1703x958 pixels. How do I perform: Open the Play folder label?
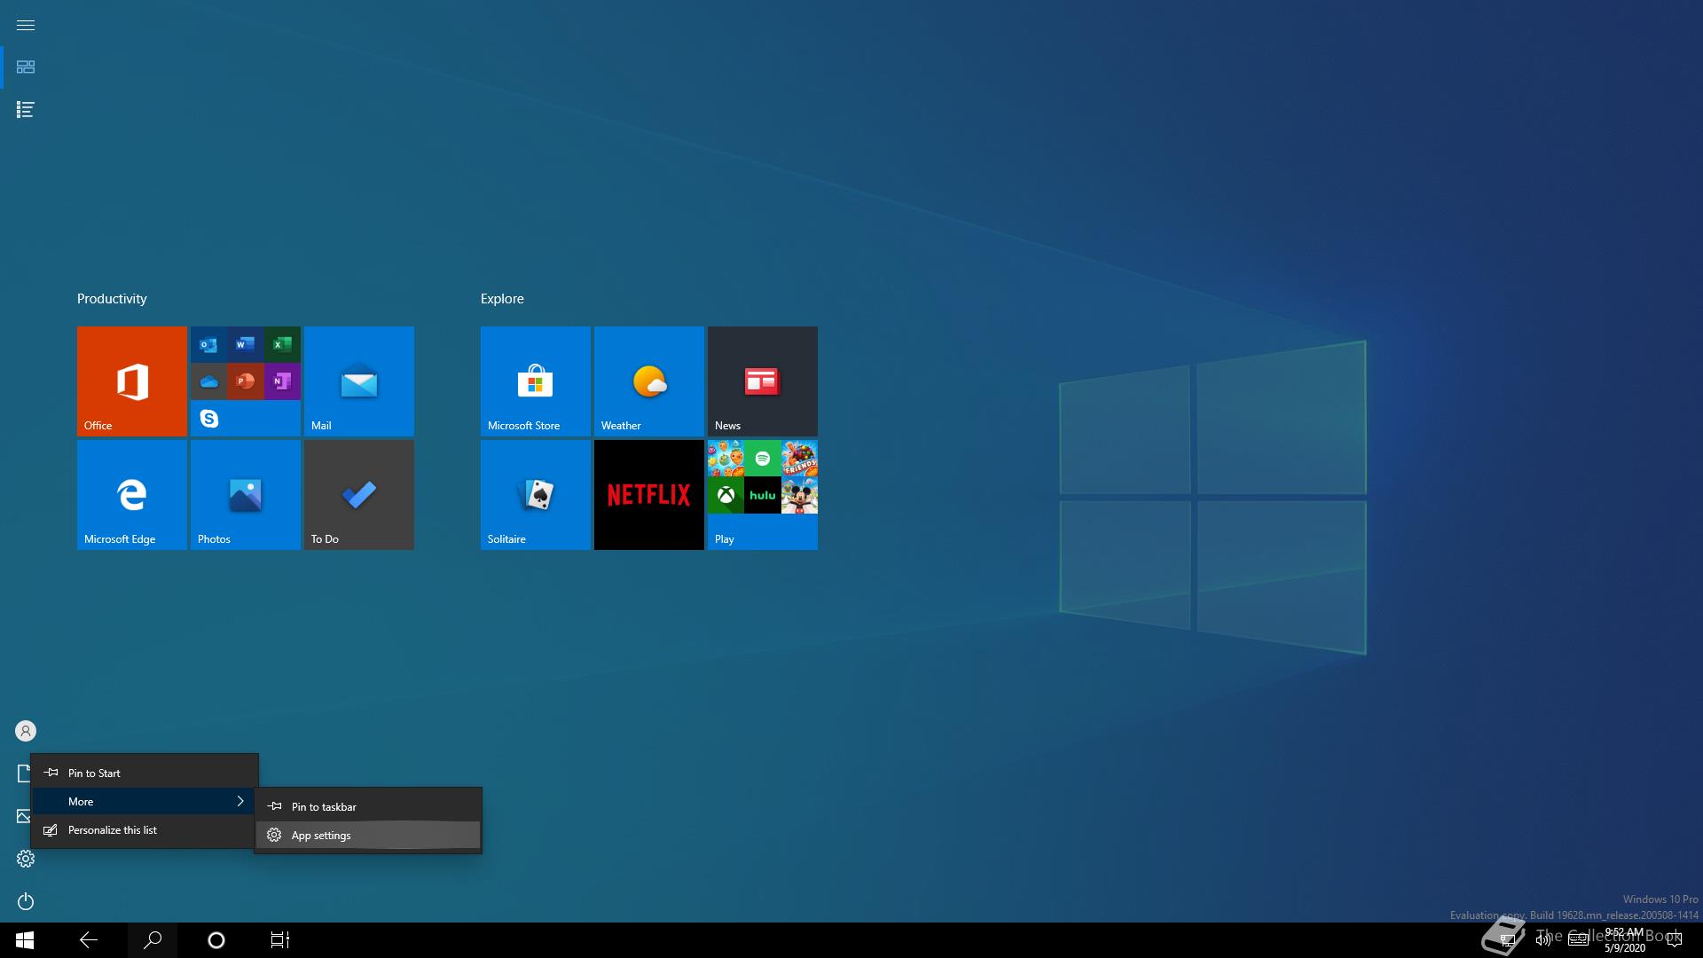tap(725, 539)
